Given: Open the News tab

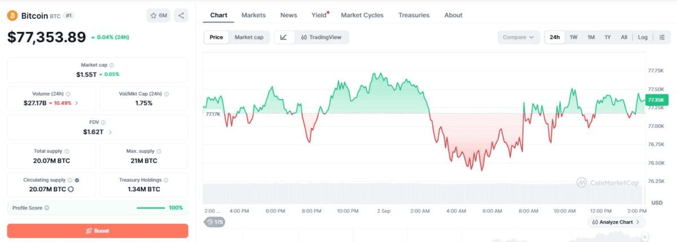Looking at the screenshot, I should [x=288, y=15].
